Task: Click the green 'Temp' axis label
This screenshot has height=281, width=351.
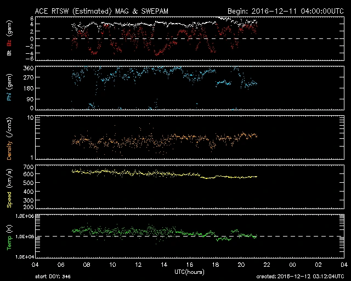Action: pos(9,243)
